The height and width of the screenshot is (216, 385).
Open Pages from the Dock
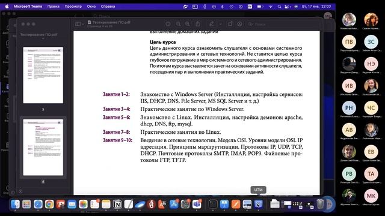point(235,204)
